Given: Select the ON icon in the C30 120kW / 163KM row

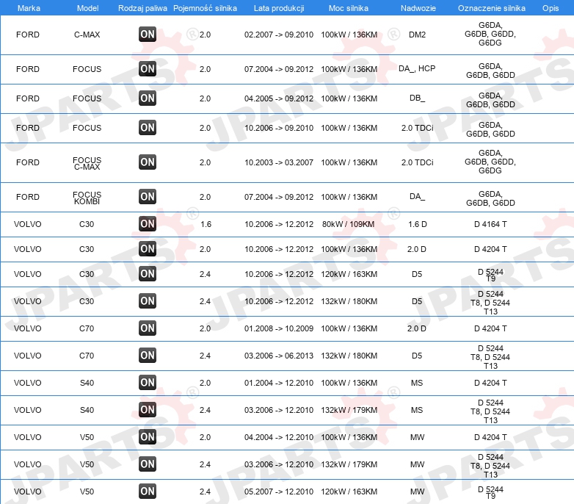Looking at the screenshot, I should coord(148,273).
